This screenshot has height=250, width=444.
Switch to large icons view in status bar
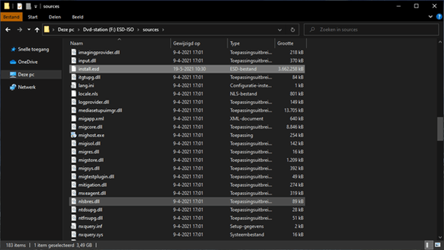[x=438, y=245]
